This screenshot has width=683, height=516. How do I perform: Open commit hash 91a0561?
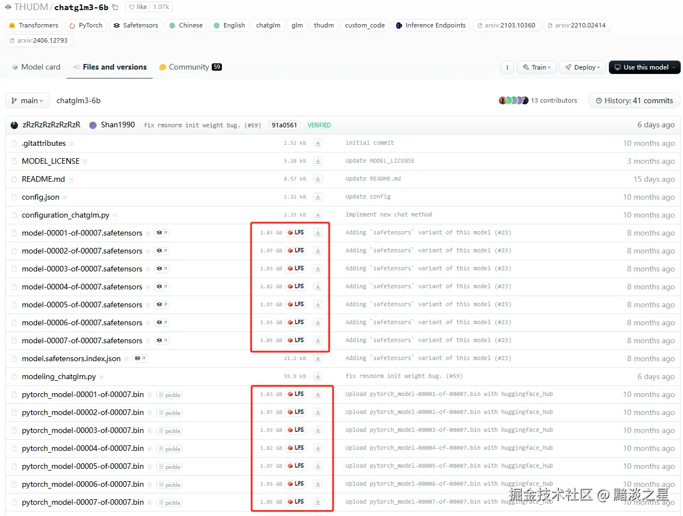pos(284,125)
